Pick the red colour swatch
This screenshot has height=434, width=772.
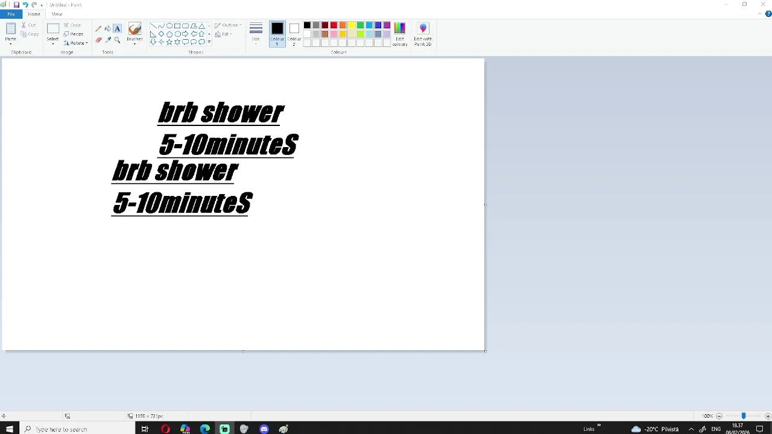tap(334, 25)
